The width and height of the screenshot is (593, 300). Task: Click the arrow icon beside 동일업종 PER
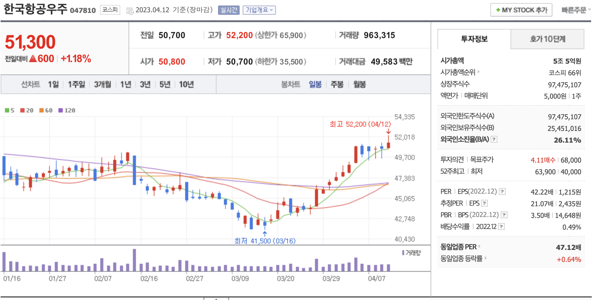479,247
